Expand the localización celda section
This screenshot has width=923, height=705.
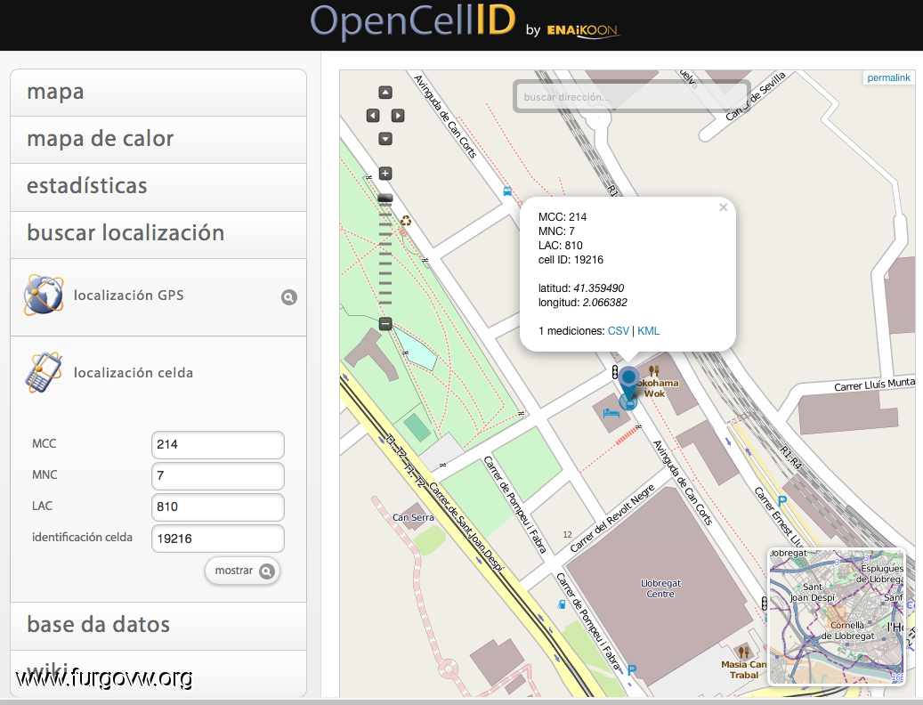[x=158, y=372]
